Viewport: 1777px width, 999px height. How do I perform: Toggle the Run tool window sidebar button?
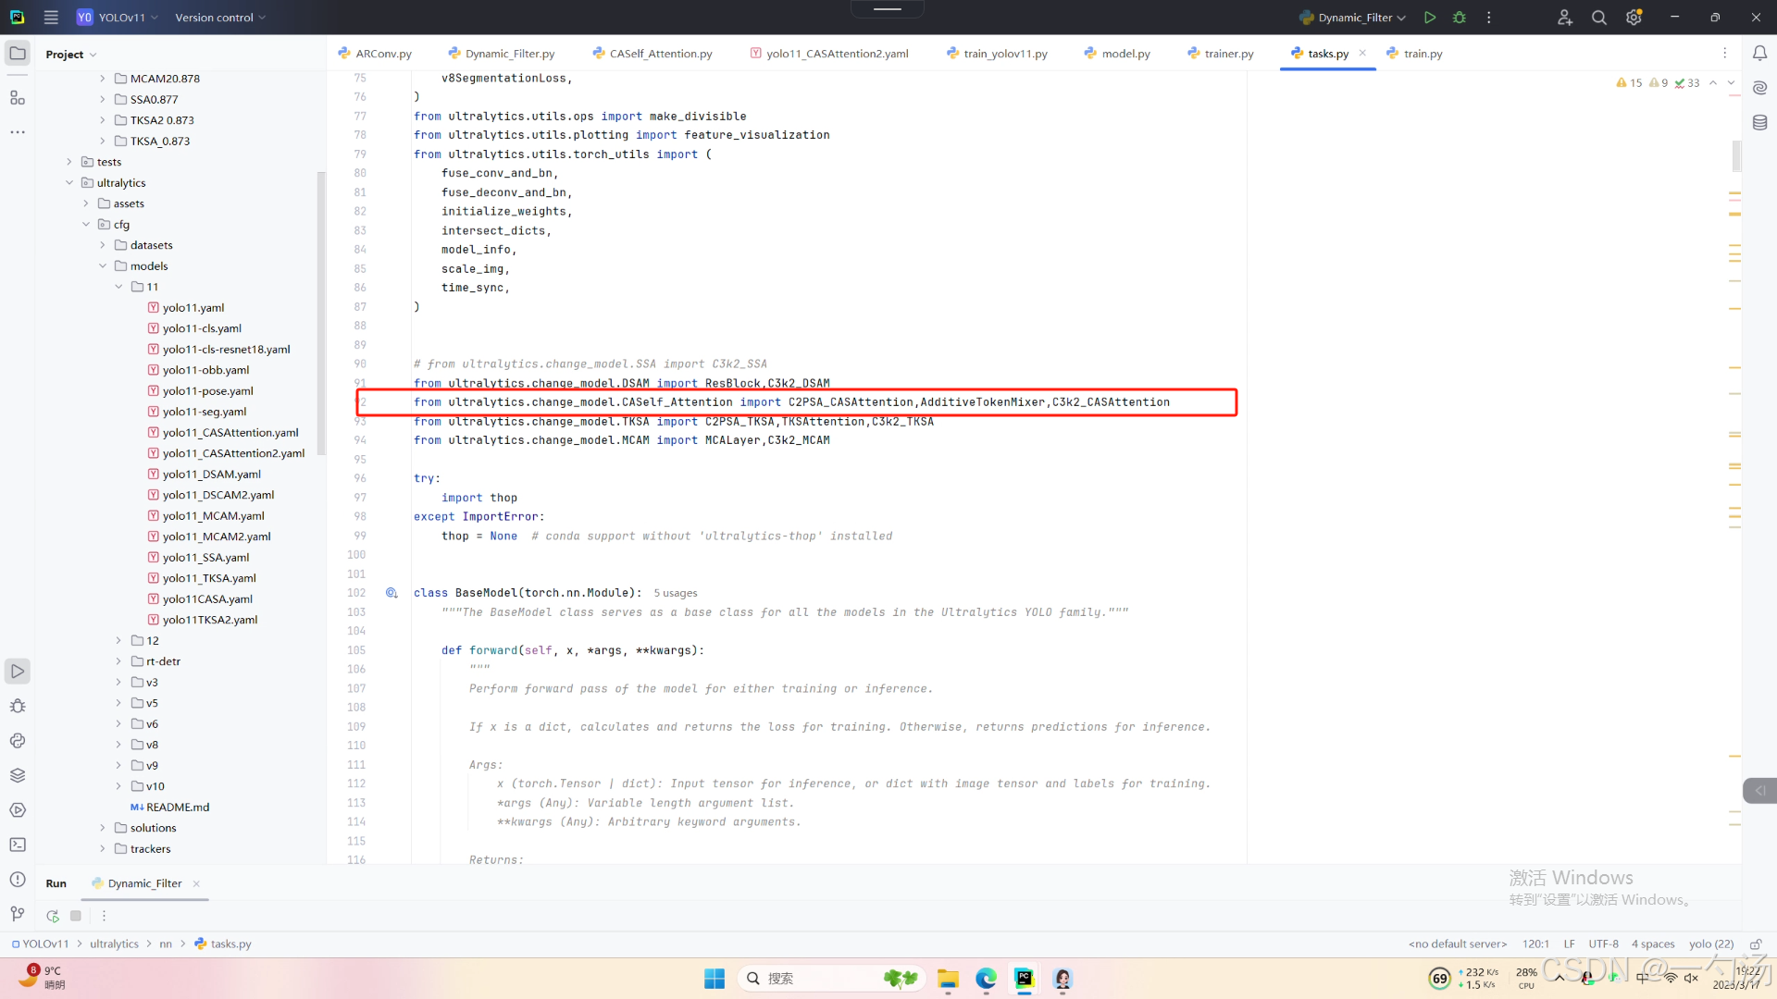click(18, 671)
